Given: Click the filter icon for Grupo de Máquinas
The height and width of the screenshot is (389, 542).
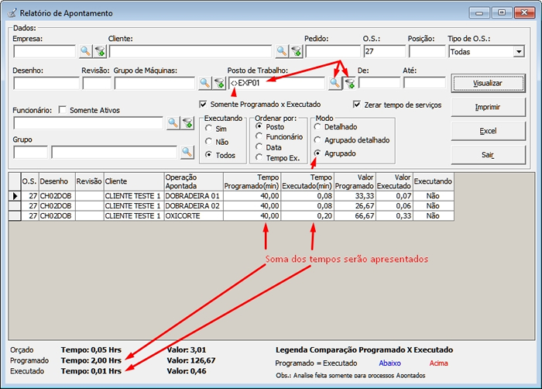Looking at the screenshot, I should [219, 83].
